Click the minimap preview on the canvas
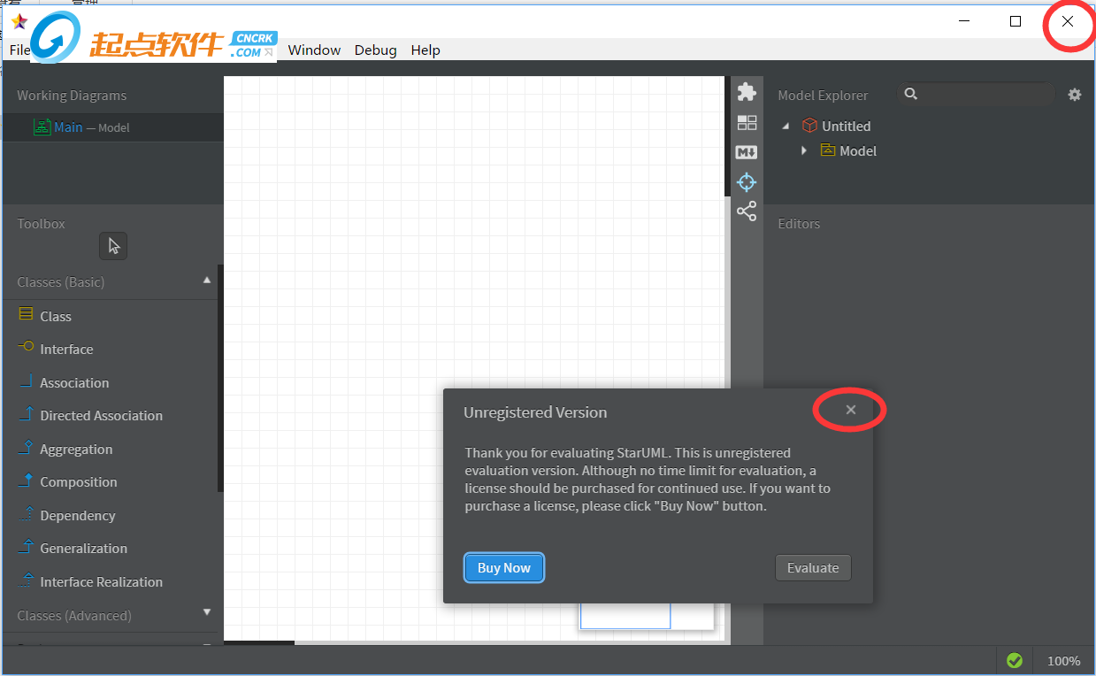1096x676 pixels. [647, 617]
